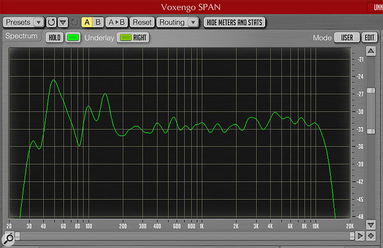This screenshot has width=383, height=248.
Task: Click the mode Edit button
Action: tap(369, 38)
